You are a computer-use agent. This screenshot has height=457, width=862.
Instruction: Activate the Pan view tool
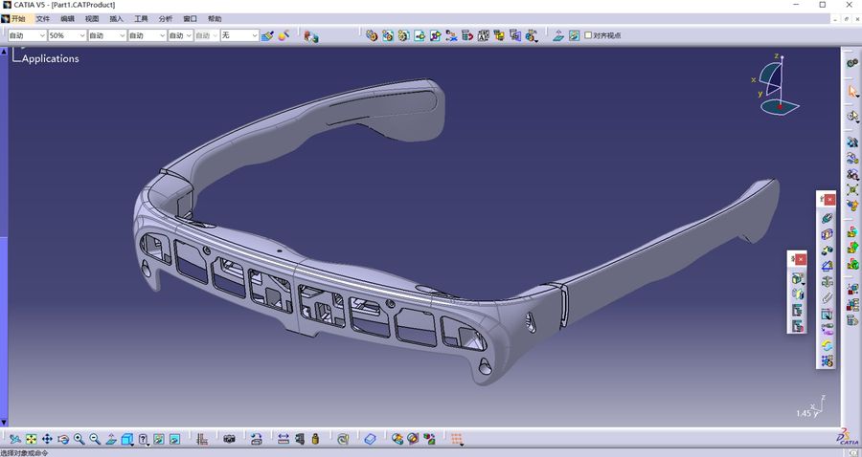coord(47,439)
